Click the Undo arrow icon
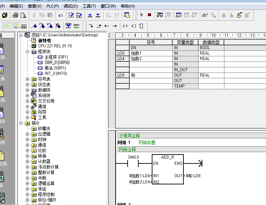266x205 pixels. 61,15
